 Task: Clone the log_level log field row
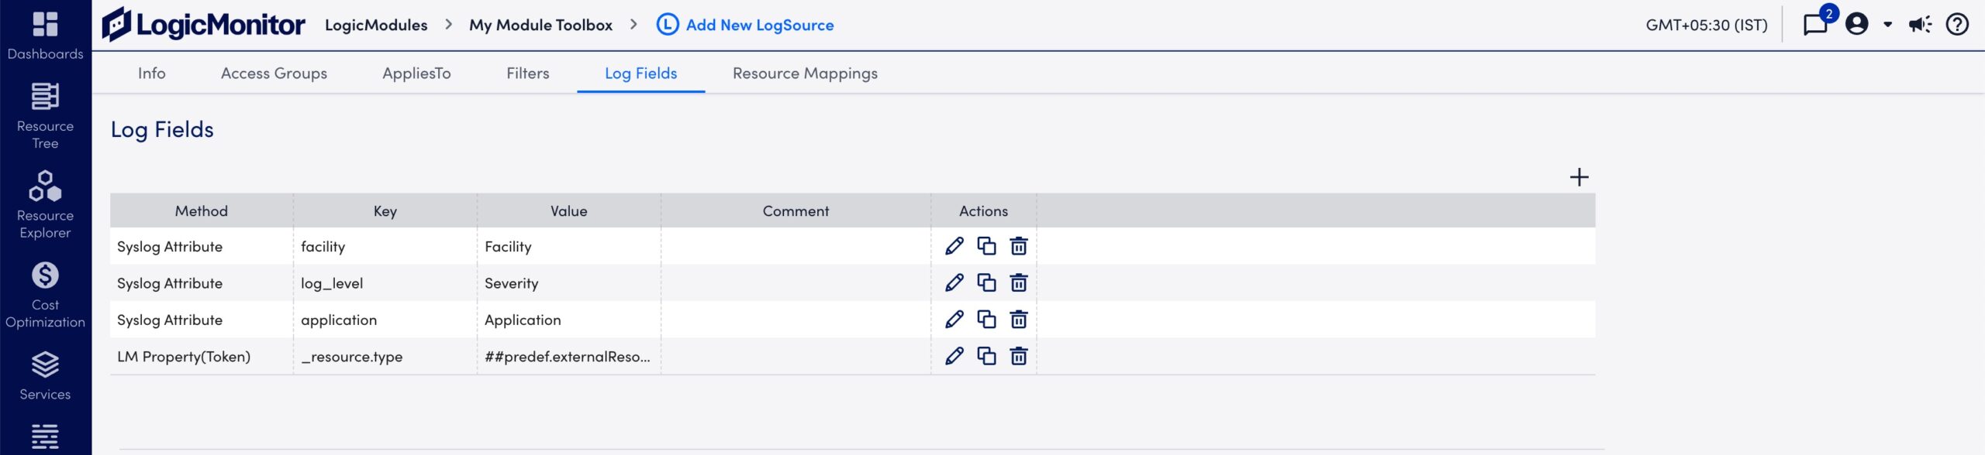pyautogui.click(x=986, y=282)
